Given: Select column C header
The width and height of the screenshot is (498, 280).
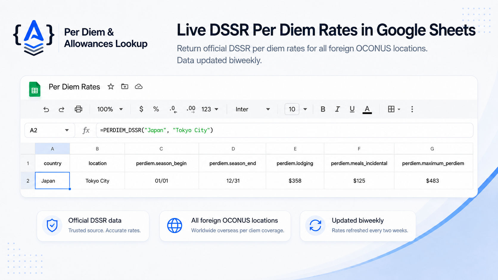Looking at the screenshot, I should (x=161, y=149).
